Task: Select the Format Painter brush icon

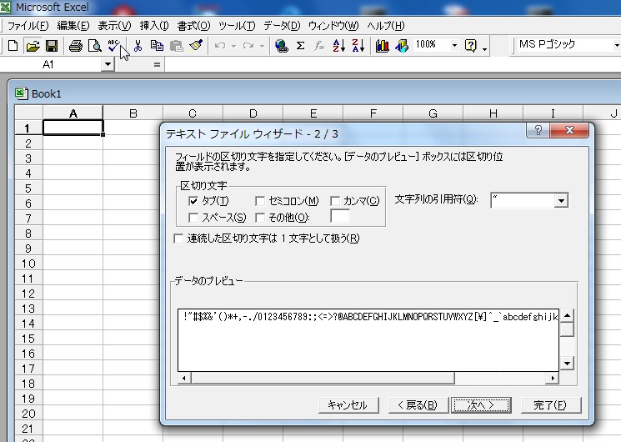Action: click(x=196, y=46)
